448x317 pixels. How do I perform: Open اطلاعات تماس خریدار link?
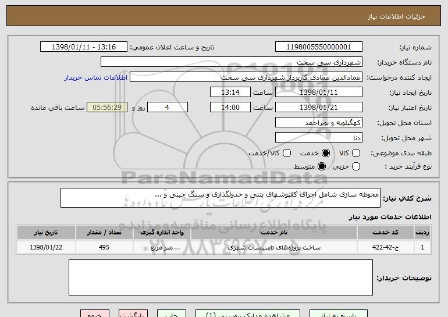pyautogui.click(x=96, y=78)
